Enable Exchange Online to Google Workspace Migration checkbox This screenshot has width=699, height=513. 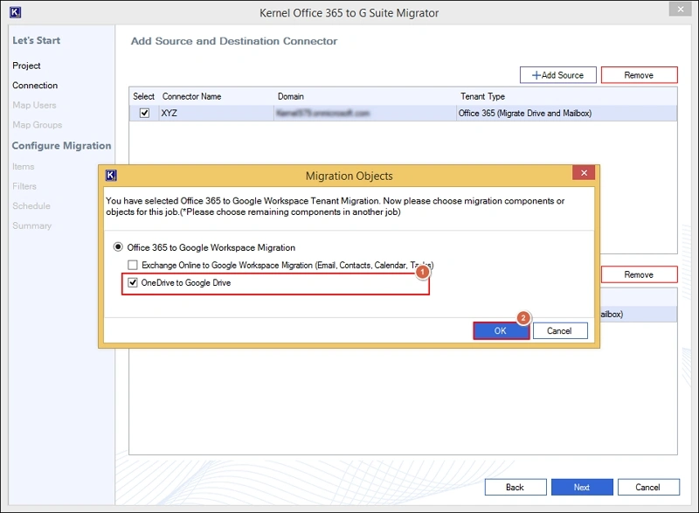pyautogui.click(x=133, y=265)
